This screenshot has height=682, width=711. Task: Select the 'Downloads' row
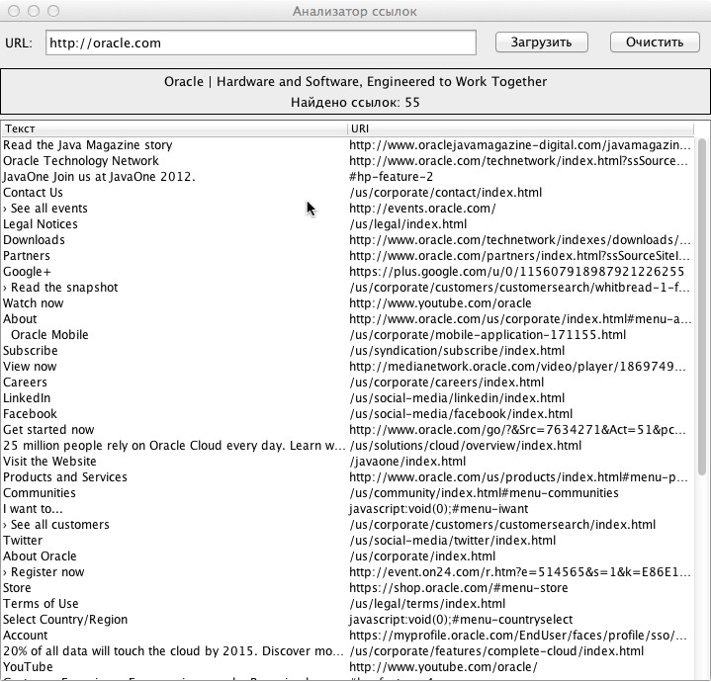coord(348,240)
